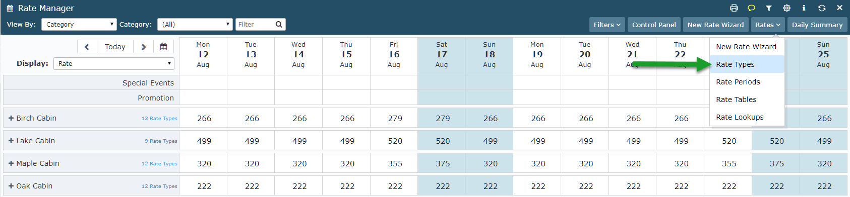This screenshot has width=850, height=197.
Task: Click the print icon in header
Action: click(734, 8)
